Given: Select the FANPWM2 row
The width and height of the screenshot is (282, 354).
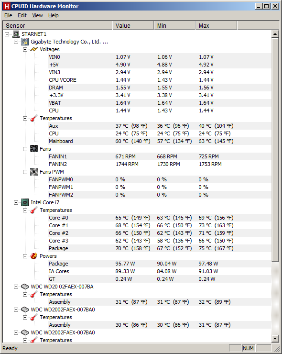Looking at the screenshot, I should (x=160, y=195).
